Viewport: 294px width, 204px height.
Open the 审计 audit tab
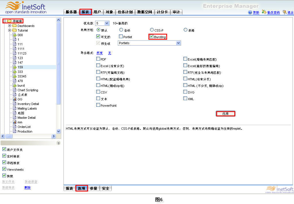(x=176, y=12)
